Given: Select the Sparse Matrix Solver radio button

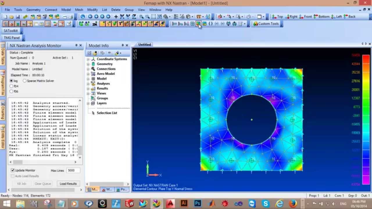Looking at the screenshot, I should tap(24, 81).
